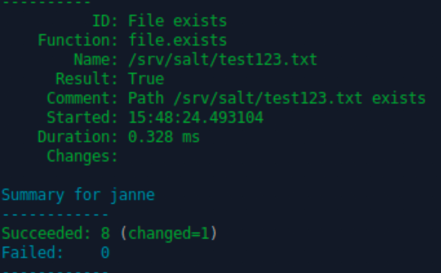441x273 pixels.
Task: Click the "Name:" field label
Action: coord(96,60)
